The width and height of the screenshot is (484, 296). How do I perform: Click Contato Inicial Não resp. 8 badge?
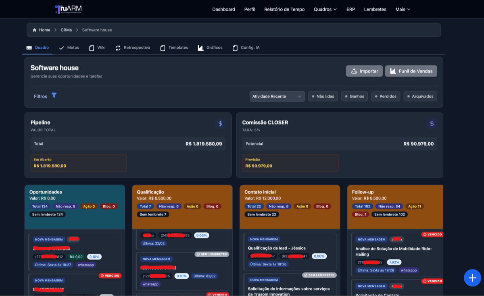[279, 206]
